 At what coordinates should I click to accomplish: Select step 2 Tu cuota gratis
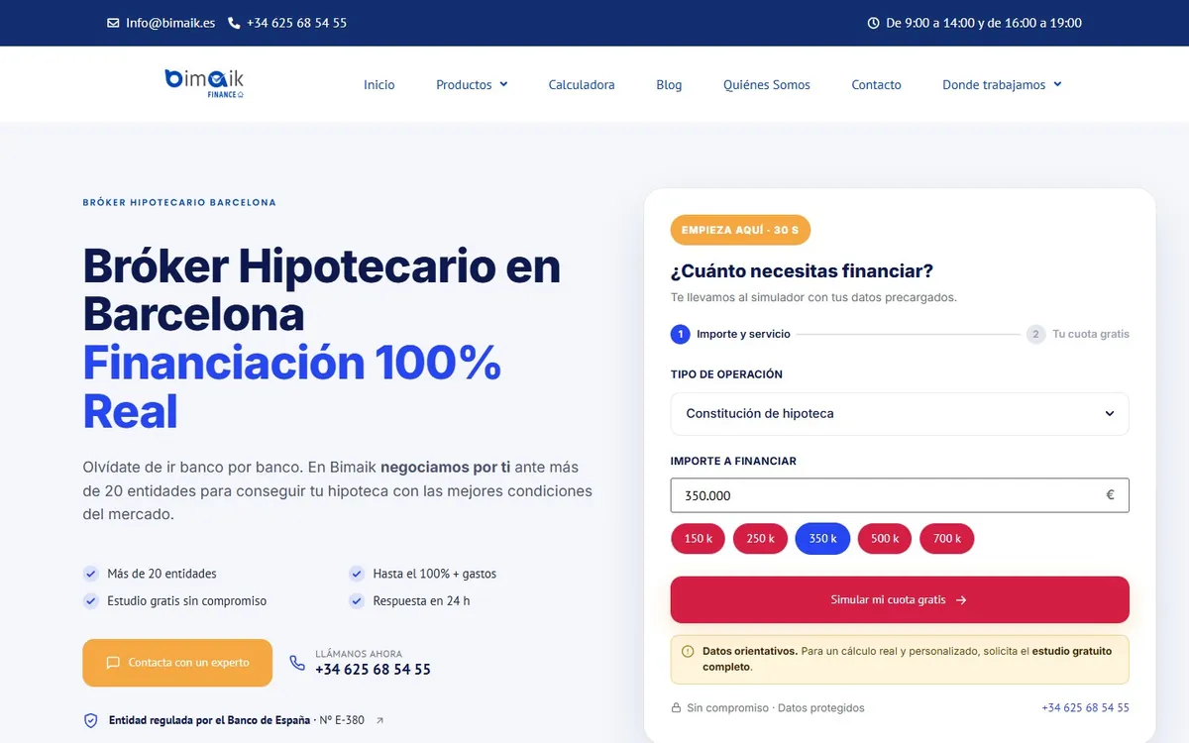click(x=1078, y=334)
